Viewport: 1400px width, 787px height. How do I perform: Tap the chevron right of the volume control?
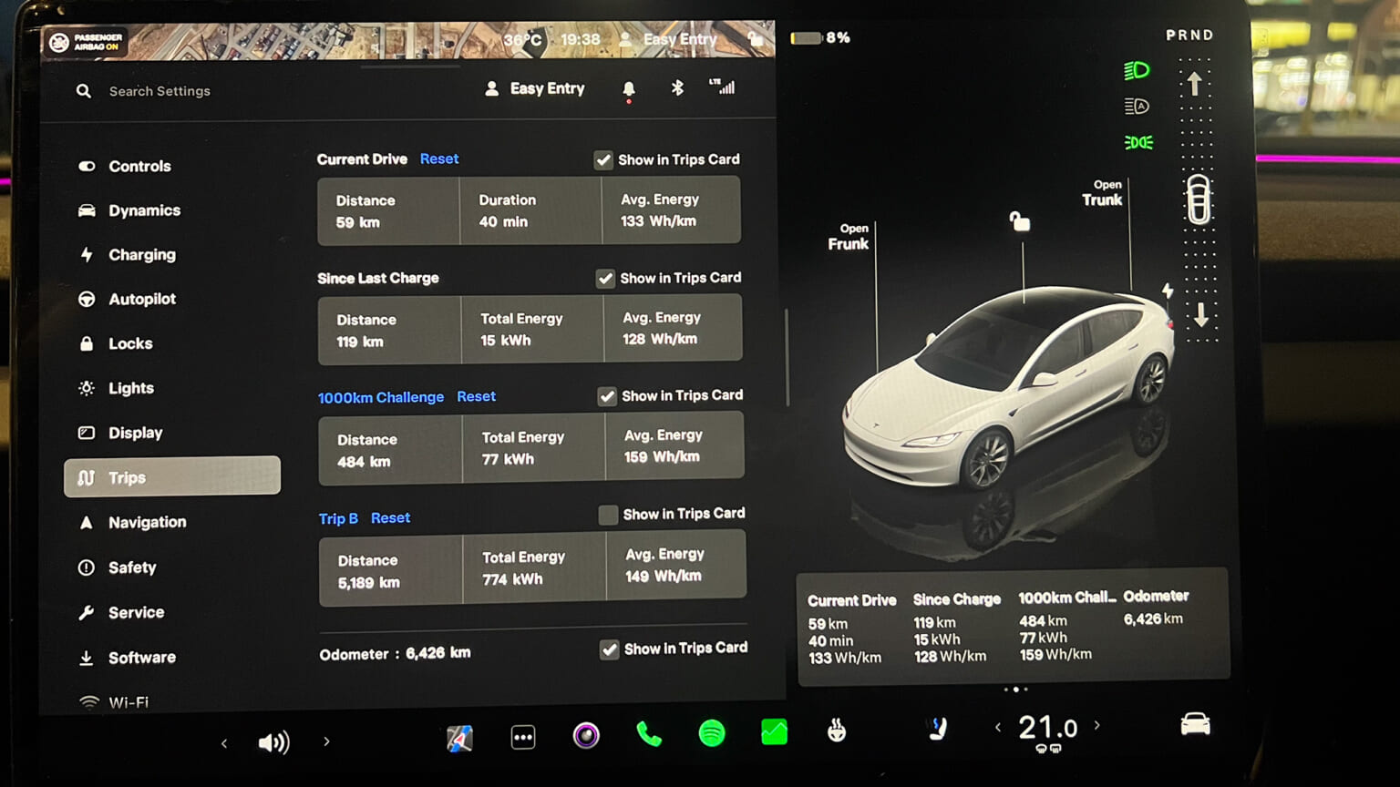coord(326,742)
